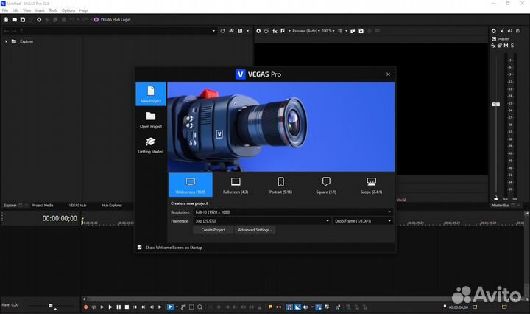530x314 pixels.
Task: Click the Record button in transport
Action: click(x=86, y=307)
